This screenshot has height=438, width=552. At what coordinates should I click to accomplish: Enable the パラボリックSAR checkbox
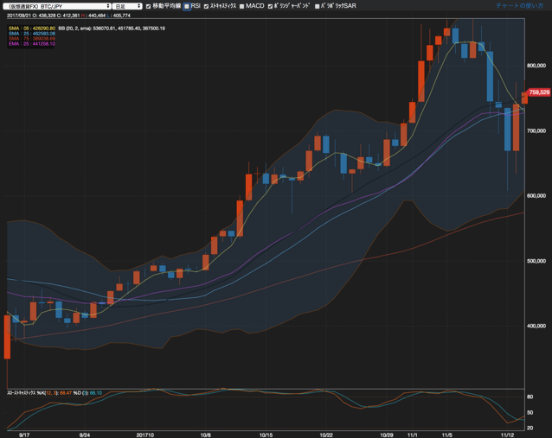[318, 6]
